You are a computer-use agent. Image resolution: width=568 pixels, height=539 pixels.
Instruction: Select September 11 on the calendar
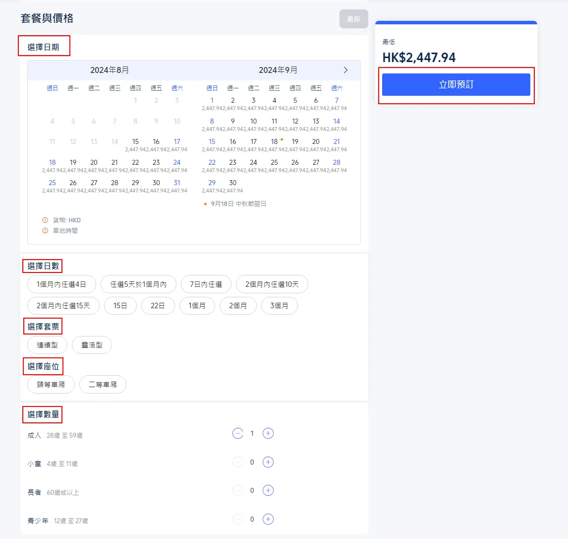[274, 125]
